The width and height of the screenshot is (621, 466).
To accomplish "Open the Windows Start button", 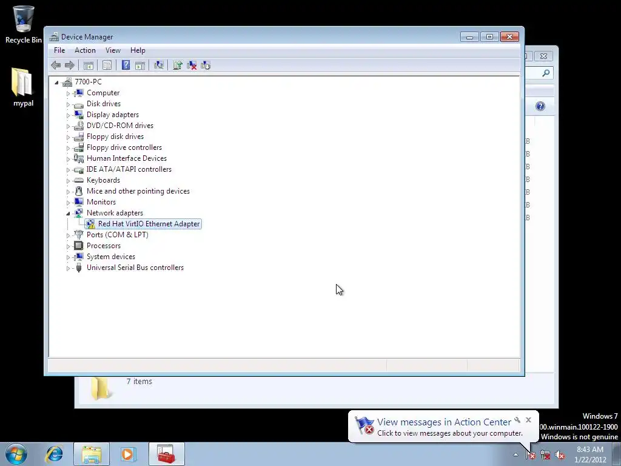I will coord(16,454).
